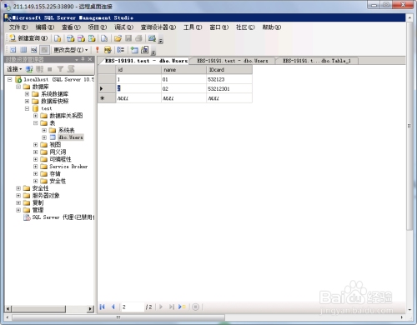The width and height of the screenshot is (417, 325).
Task: Click the Add Table icon
Action: 134,50
